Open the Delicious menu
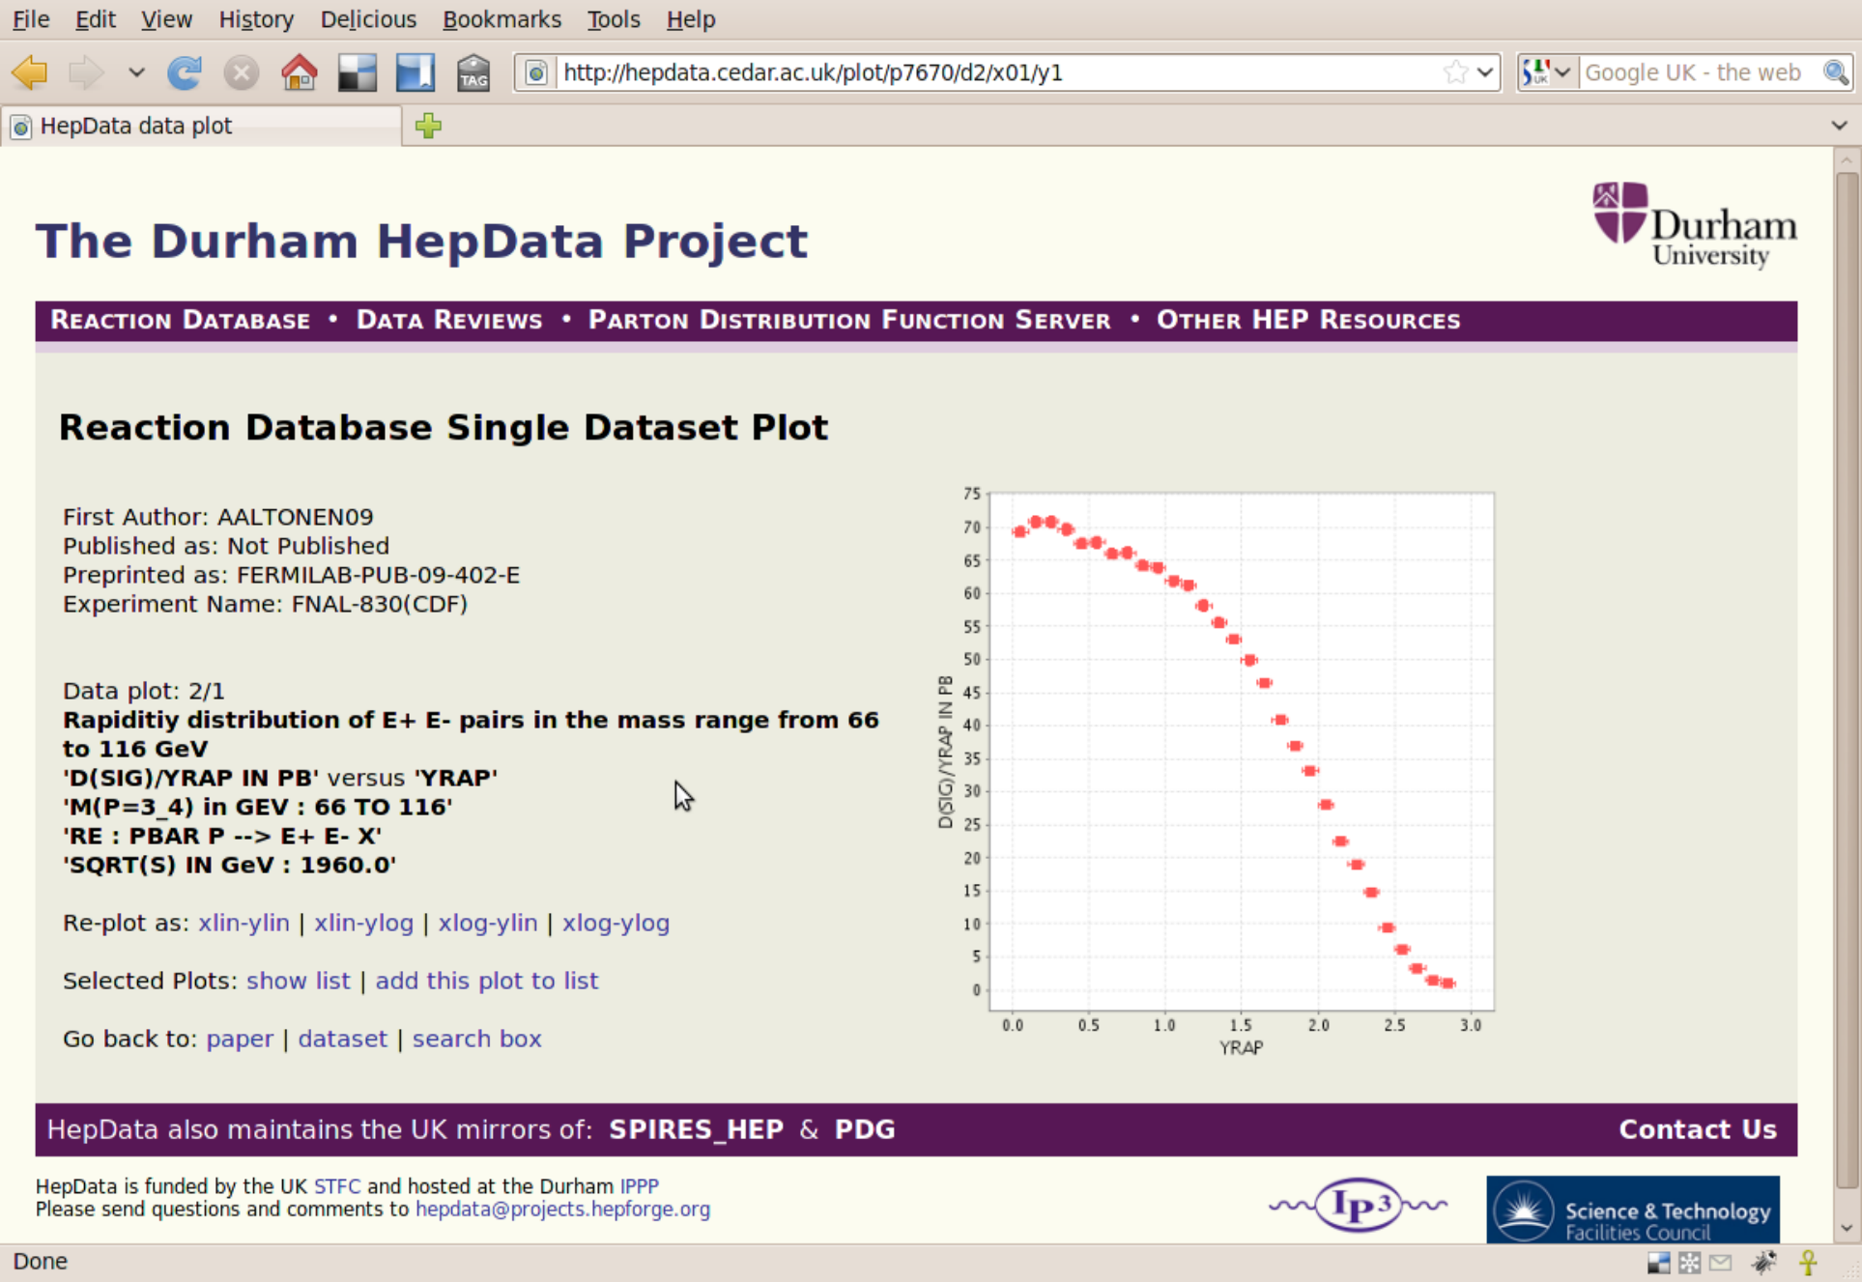The image size is (1862, 1282). (x=368, y=19)
